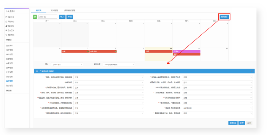Image resolution: width=267 pixels, height=135 pixels.
Task: Open 我的关注 with the heart icon
Action: point(10,35)
